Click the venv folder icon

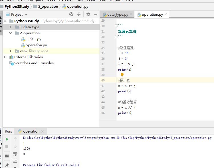tap(17, 51)
